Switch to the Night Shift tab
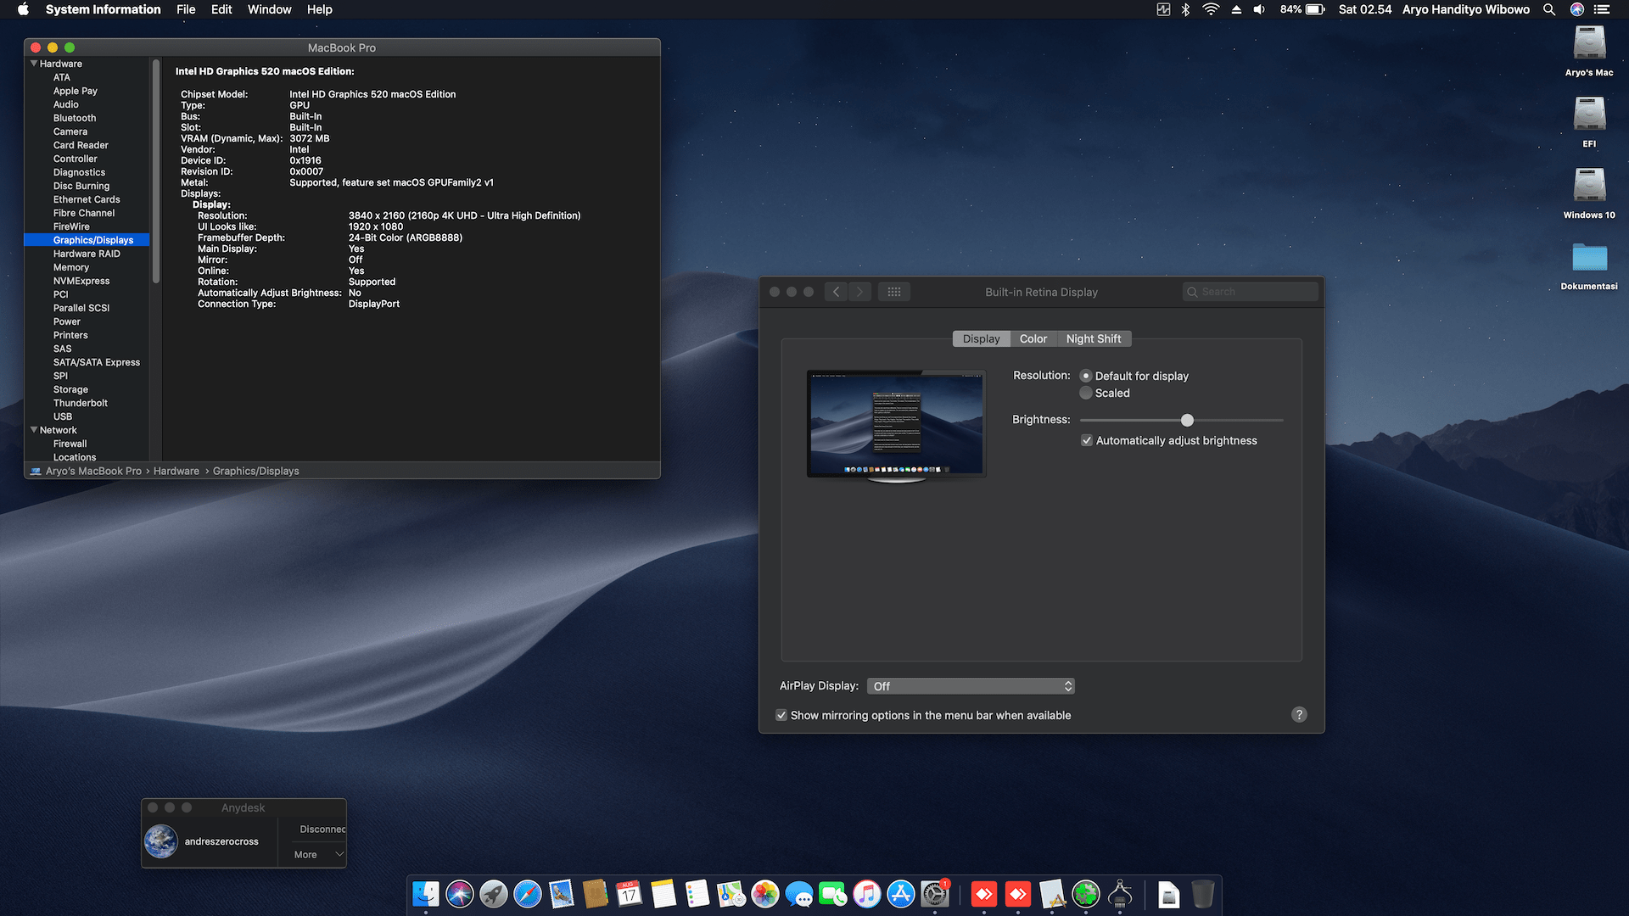Image resolution: width=1629 pixels, height=916 pixels. 1093,338
